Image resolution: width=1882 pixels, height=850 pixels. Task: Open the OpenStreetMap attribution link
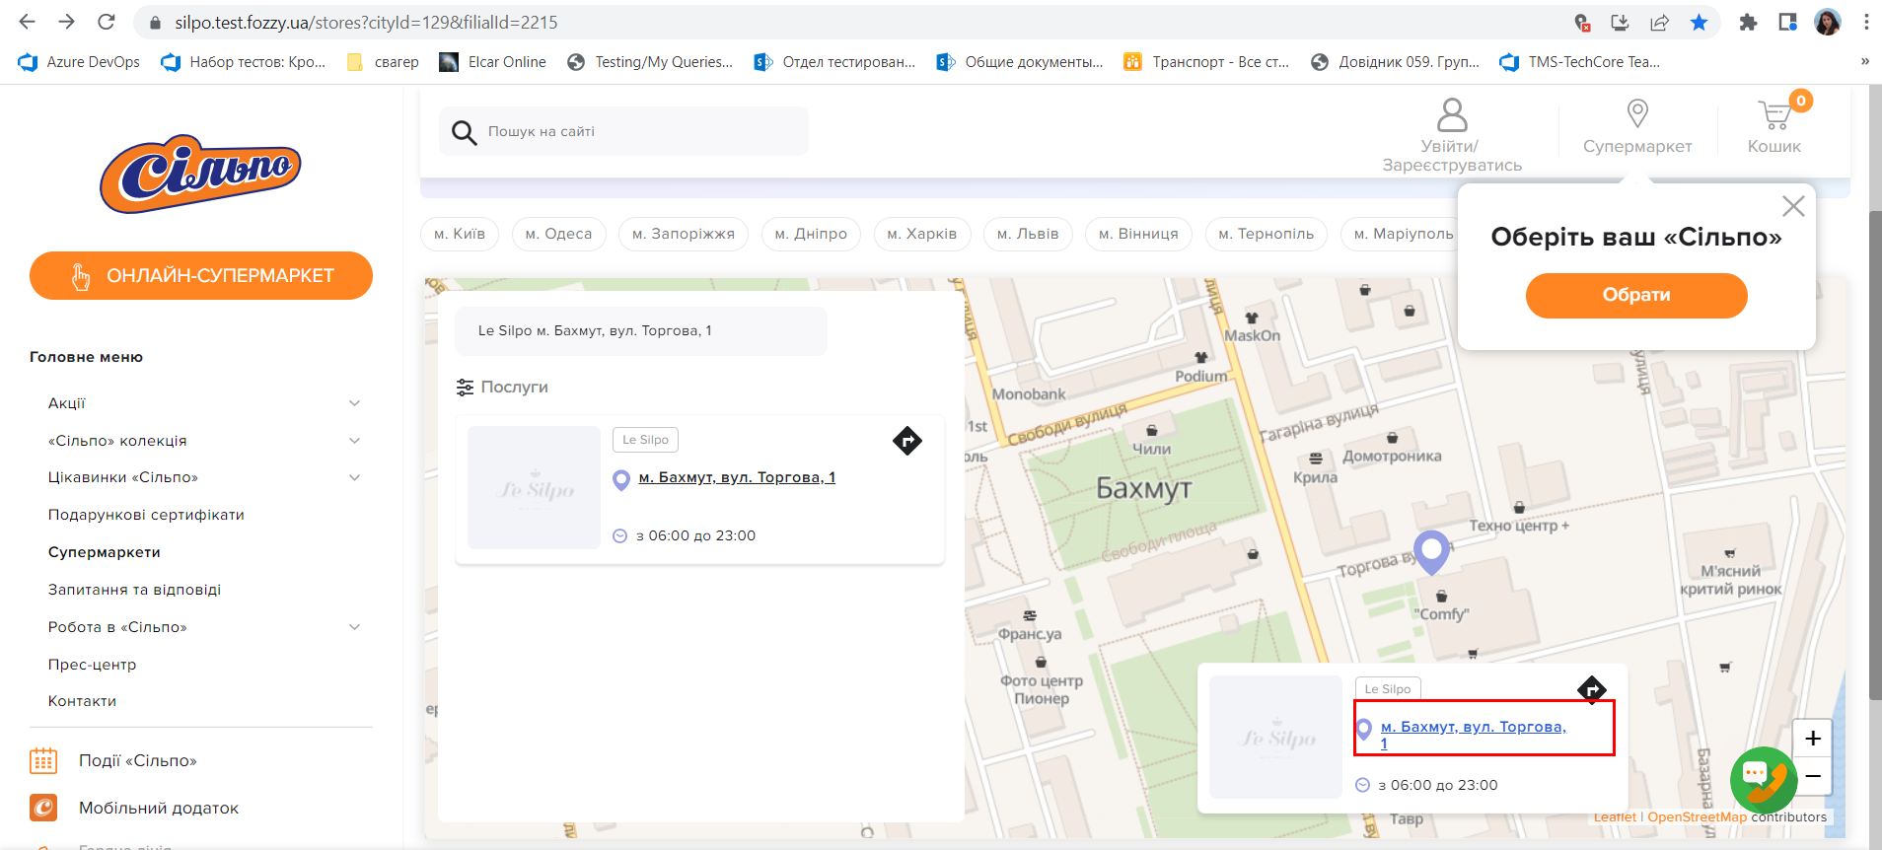click(x=1697, y=817)
